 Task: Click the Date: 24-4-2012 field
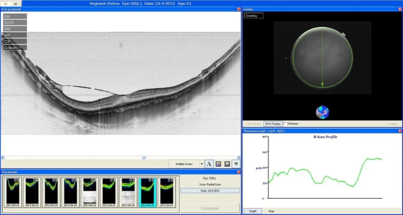210,191
